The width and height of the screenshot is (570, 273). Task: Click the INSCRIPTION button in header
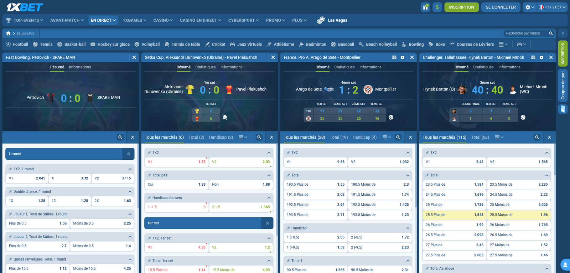(461, 7)
